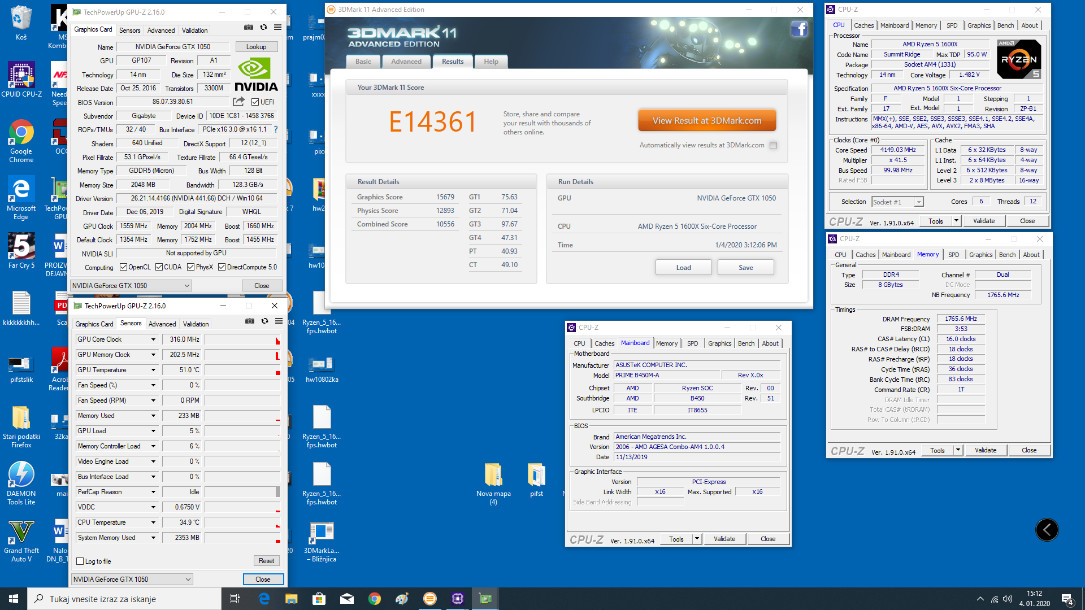Open the pifst folder on desktop

[x=536, y=480]
